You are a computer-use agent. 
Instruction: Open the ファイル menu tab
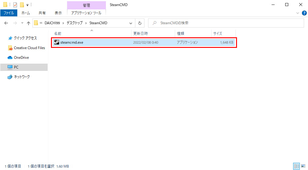click(x=9, y=13)
